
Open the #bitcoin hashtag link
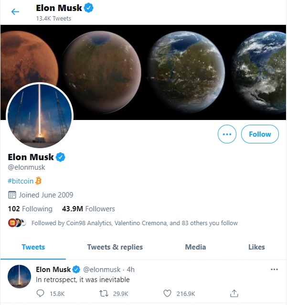coord(21,181)
